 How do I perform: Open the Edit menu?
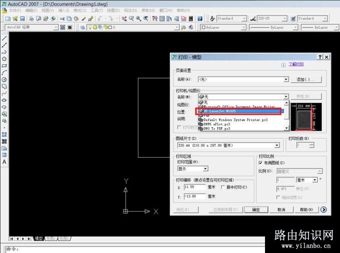[x=31, y=10]
